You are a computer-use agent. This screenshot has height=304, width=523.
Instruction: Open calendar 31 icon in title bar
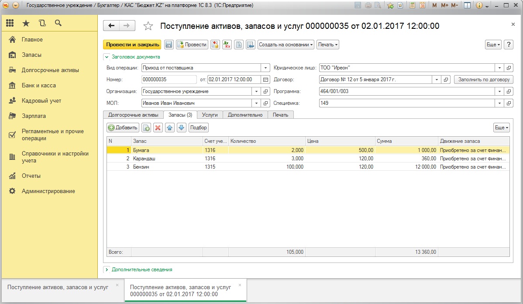(422, 5)
